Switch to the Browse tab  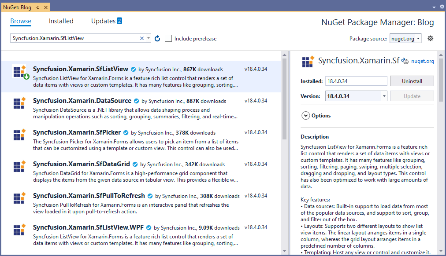click(x=21, y=21)
